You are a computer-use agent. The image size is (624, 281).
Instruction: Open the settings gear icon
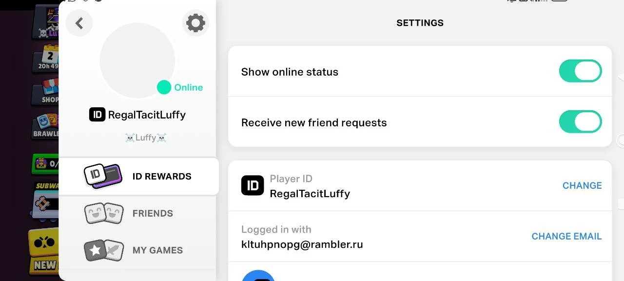pyautogui.click(x=195, y=23)
